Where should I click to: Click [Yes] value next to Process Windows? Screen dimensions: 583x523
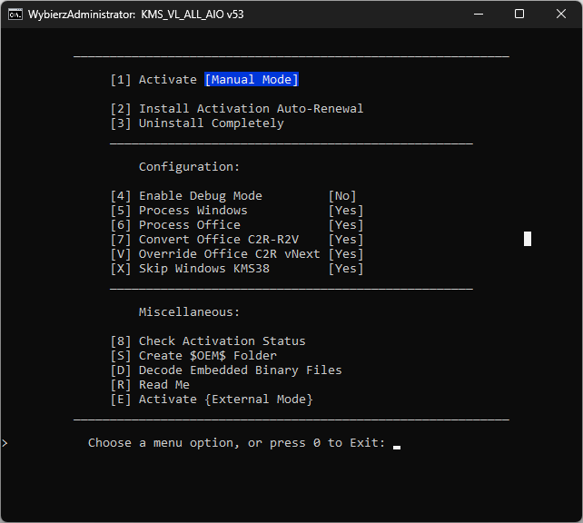click(x=346, y=211)
